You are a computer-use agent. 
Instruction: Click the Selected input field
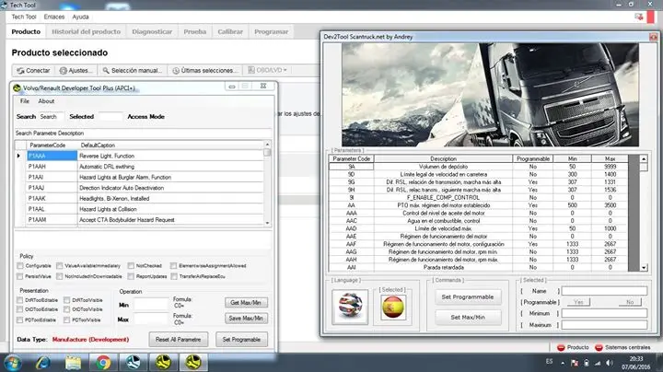(110, 117)
